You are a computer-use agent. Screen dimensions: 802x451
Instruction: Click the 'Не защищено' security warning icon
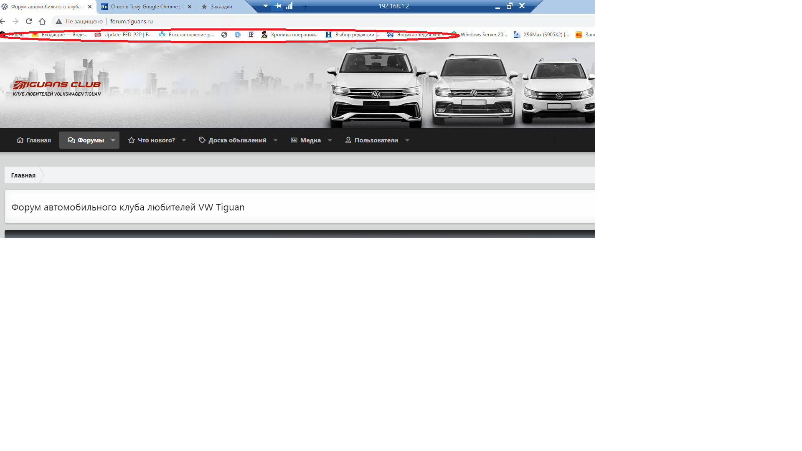[59, 21]
